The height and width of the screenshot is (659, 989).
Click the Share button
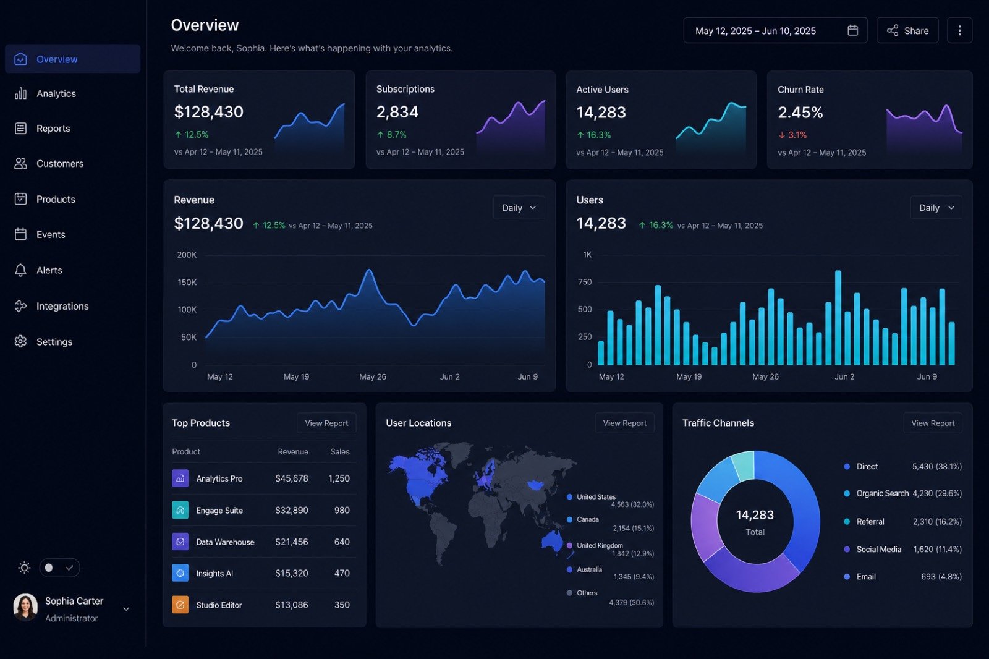click(x=907, y=30)
